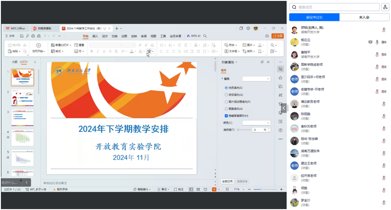
Task: Open the 颜色 color dropdown
Action: coord(256,123)
